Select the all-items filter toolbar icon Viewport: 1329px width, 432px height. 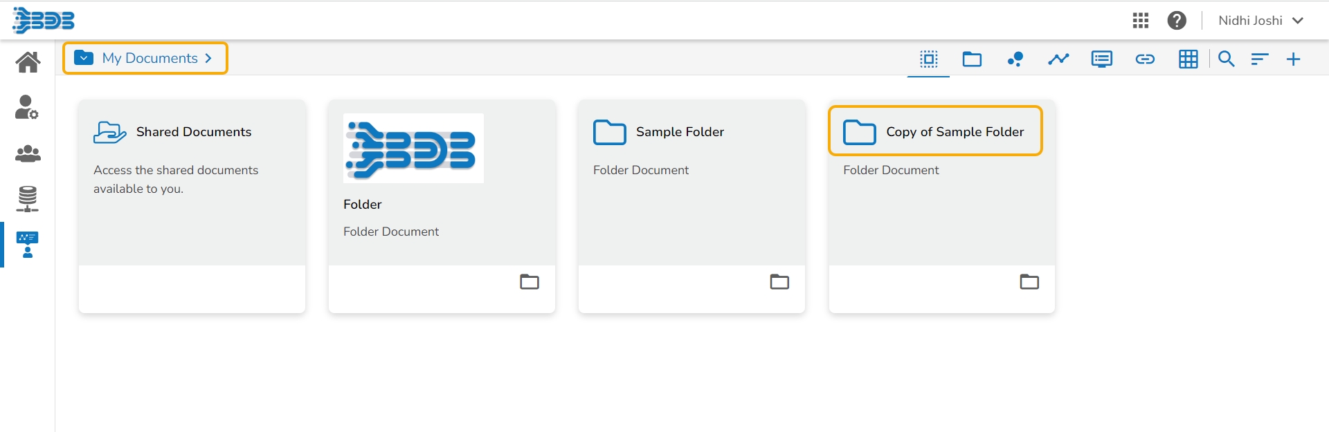point(929,59)
